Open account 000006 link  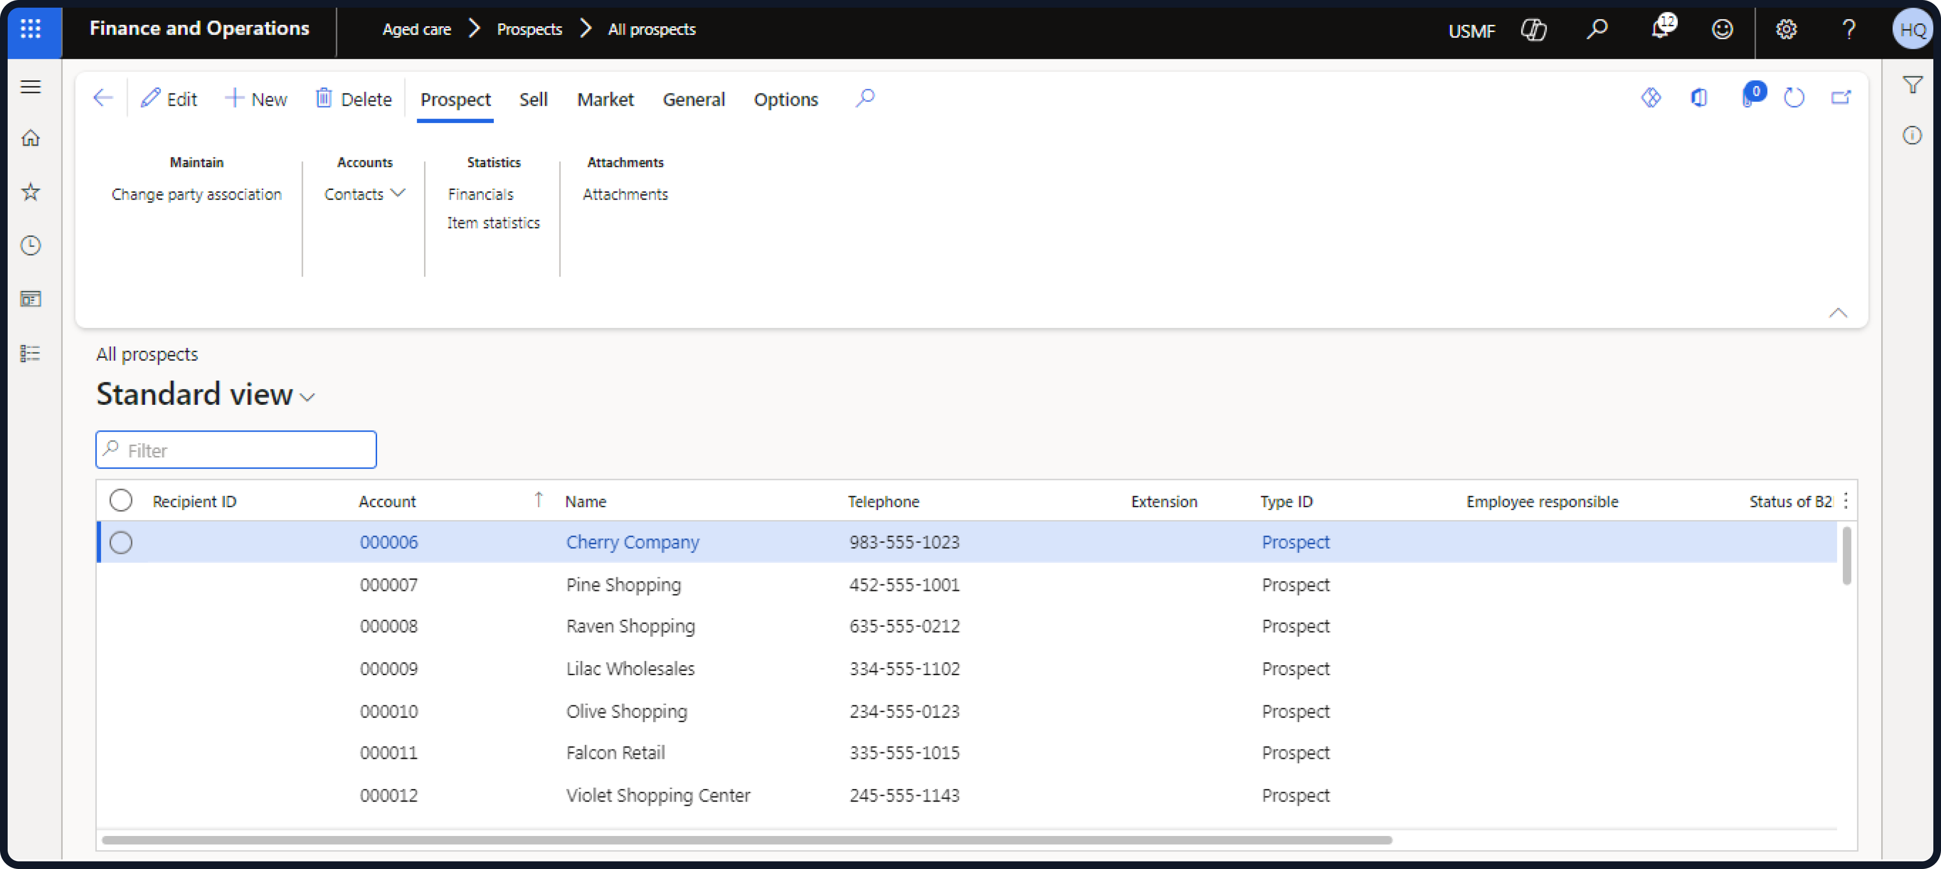pos(388,542)
